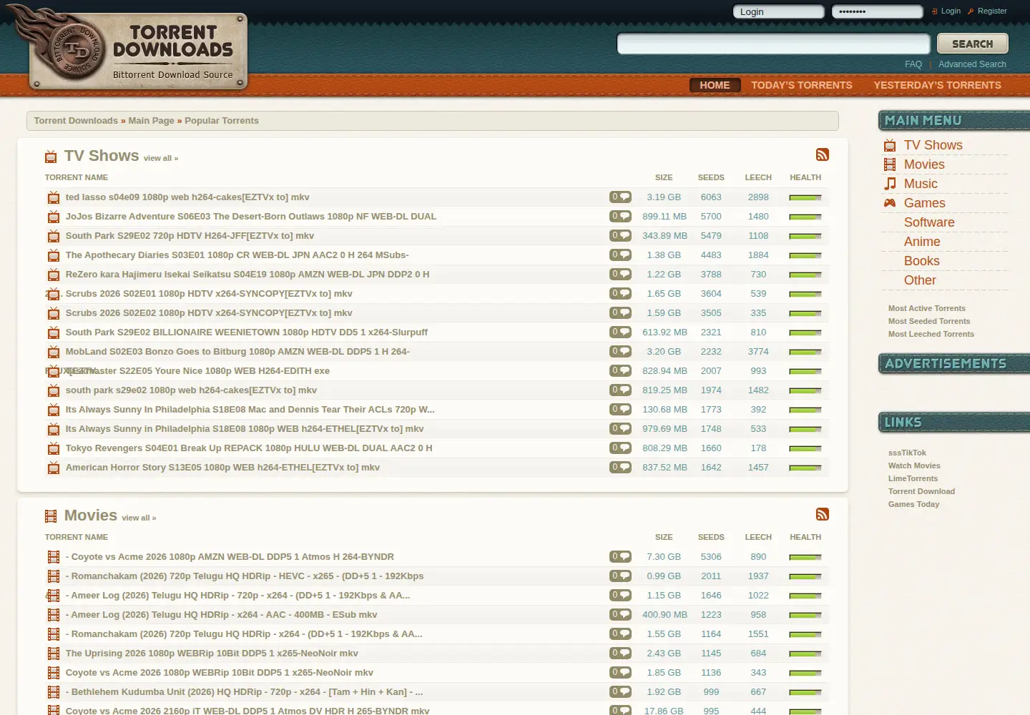Click the TV icon in the TV Shows heading
Viewport: 1030px width, 715px height.
[51, 157]
